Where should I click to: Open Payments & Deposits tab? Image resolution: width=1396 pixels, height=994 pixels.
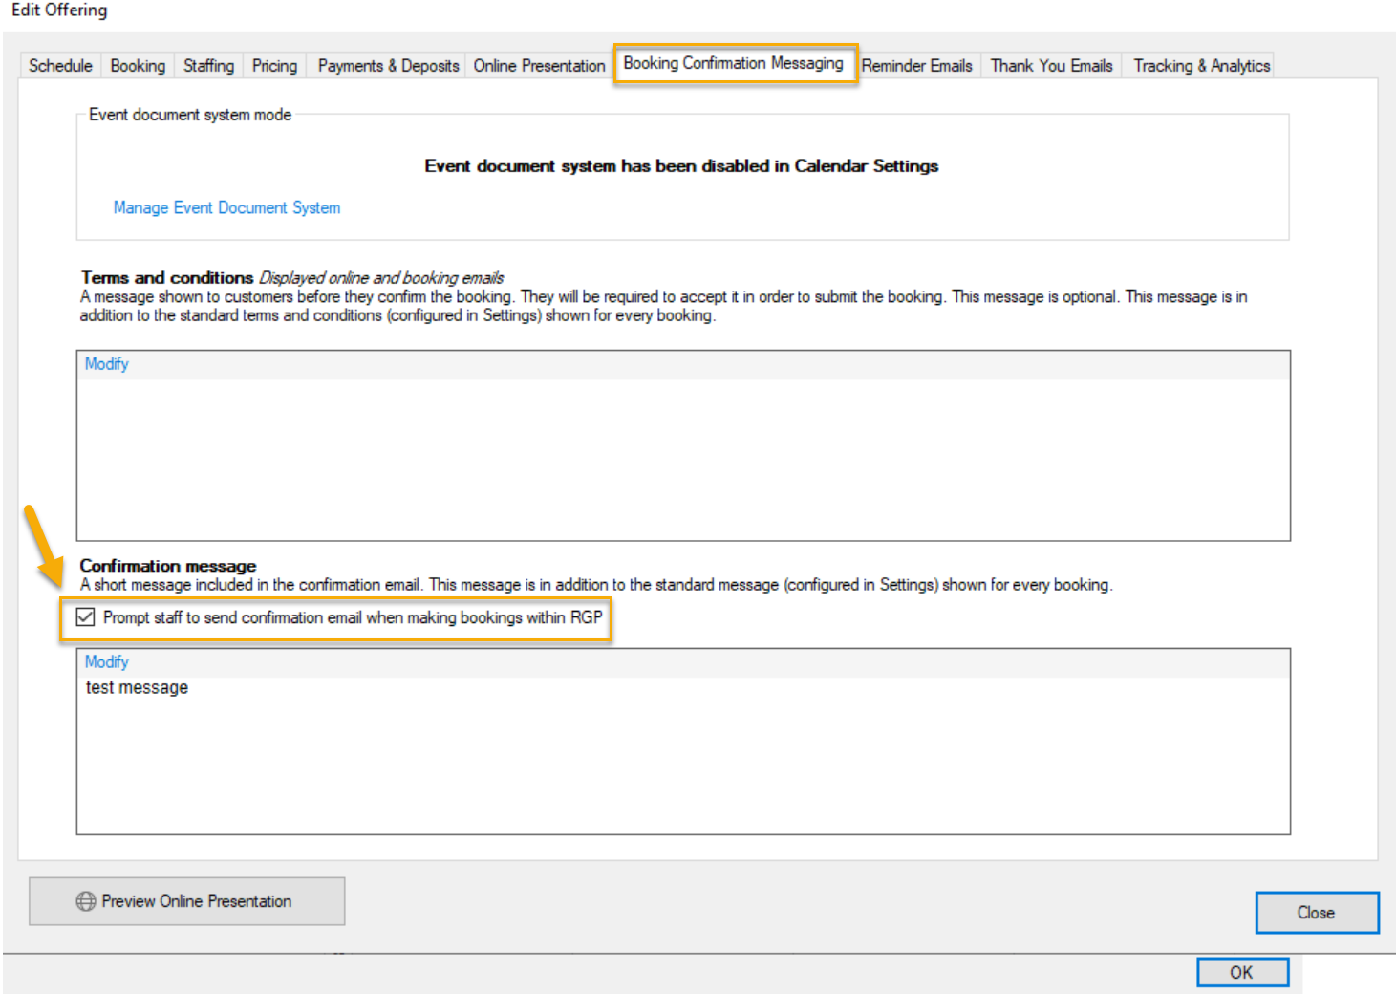click(388, 66)
